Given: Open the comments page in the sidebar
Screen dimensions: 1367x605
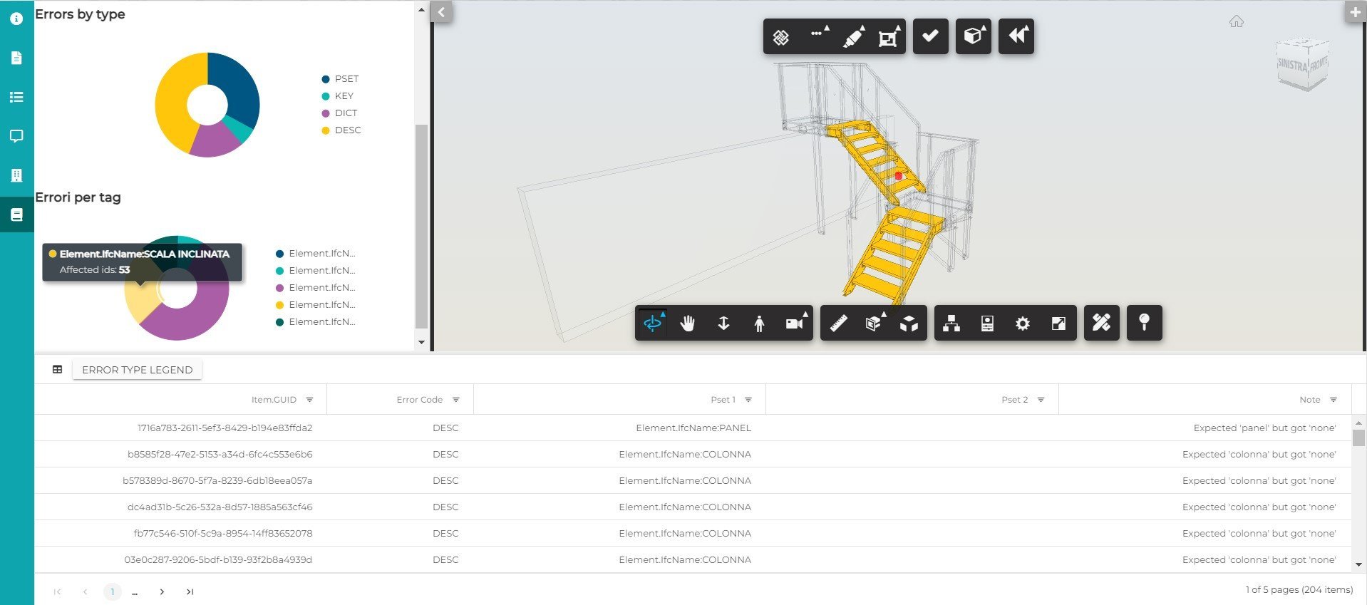Looking at the screenshot, I should point(16,136).
